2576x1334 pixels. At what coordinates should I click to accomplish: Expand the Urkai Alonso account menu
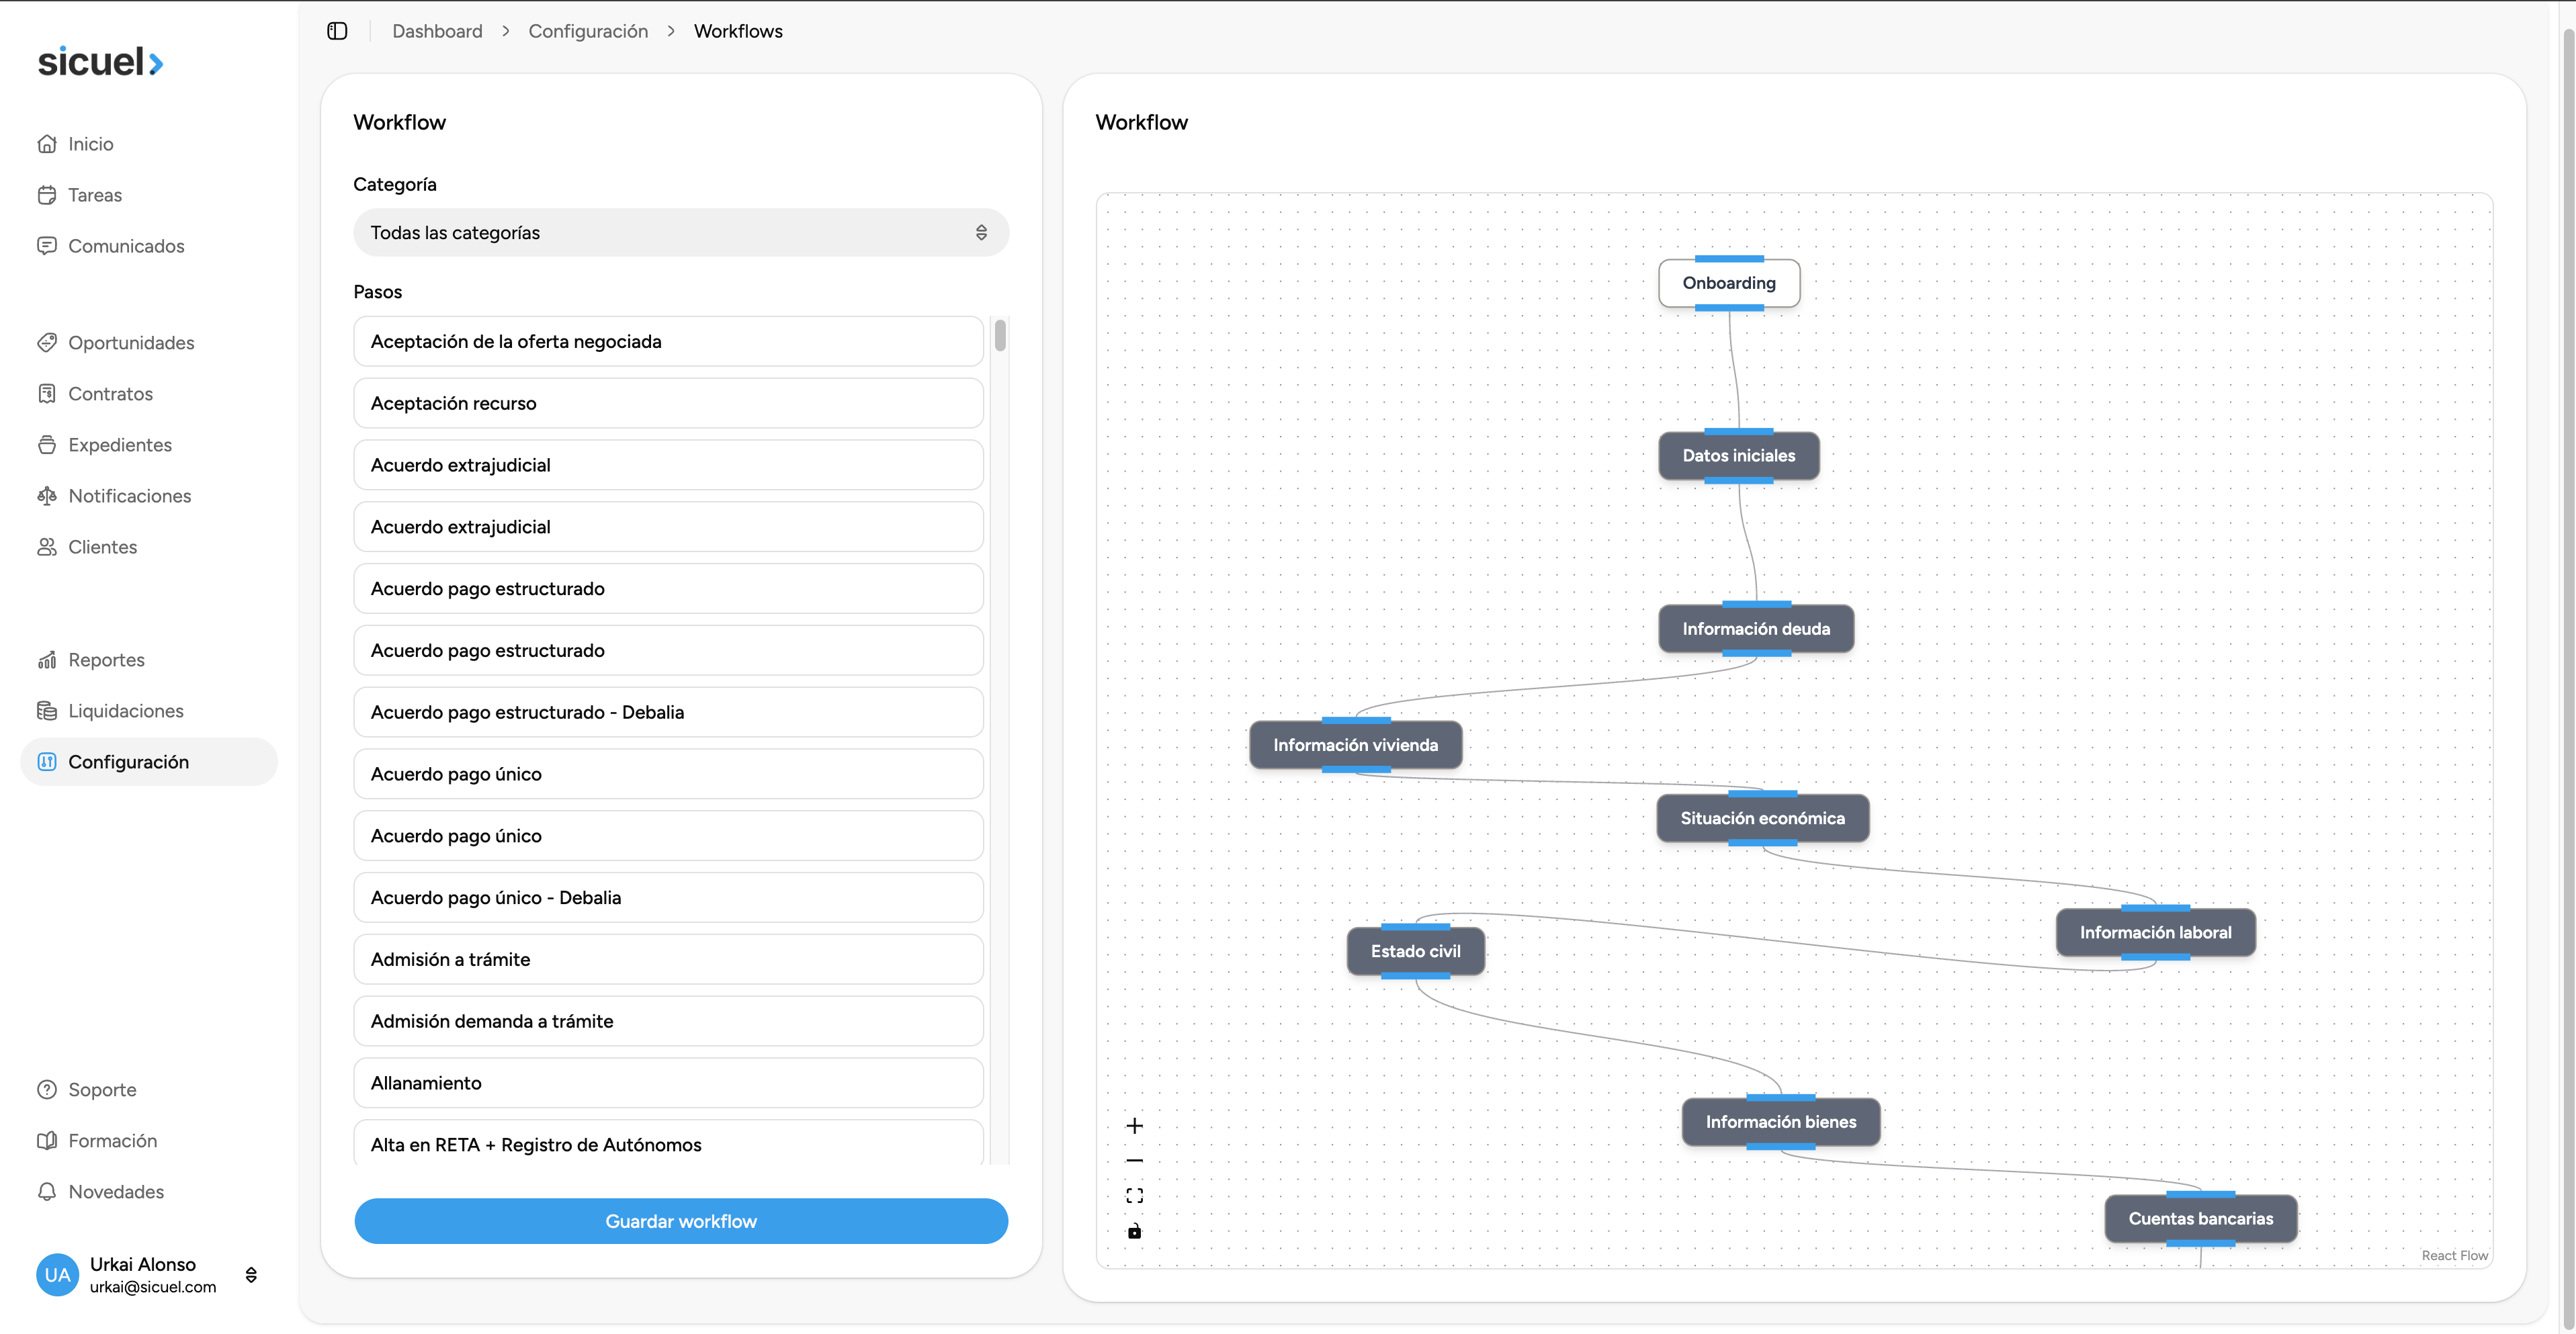pyautogui.click(x=251, y=1275)
